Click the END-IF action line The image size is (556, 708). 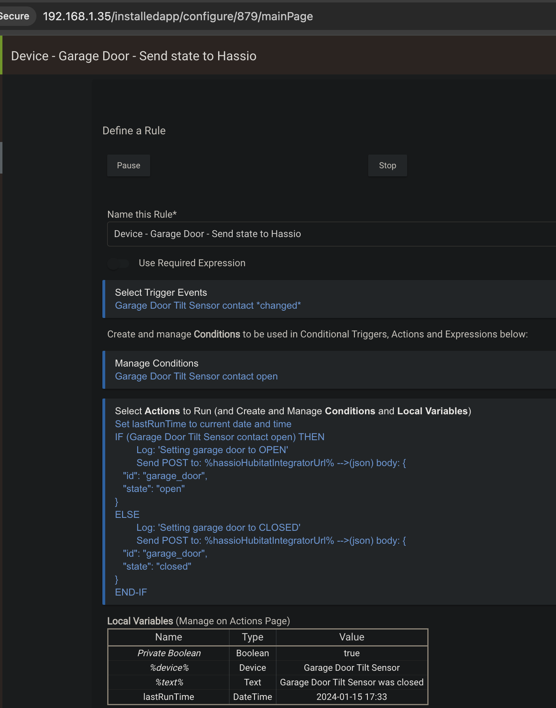tap(131, 592)
